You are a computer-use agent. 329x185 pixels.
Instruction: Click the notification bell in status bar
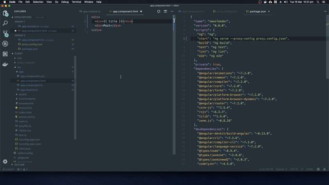coord(324,169)
